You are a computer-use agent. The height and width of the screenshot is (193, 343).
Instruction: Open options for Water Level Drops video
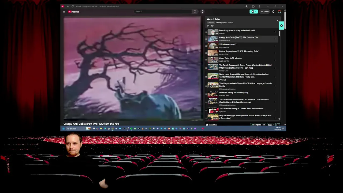[x=275, y=77]
